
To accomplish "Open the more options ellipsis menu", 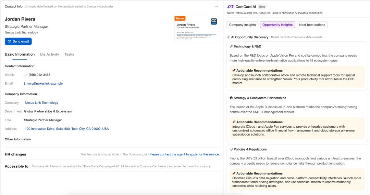I will (216, 6).
